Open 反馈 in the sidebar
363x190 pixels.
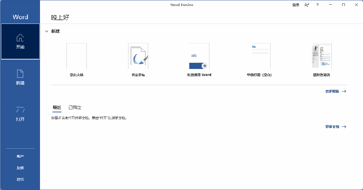coord(20,168)
